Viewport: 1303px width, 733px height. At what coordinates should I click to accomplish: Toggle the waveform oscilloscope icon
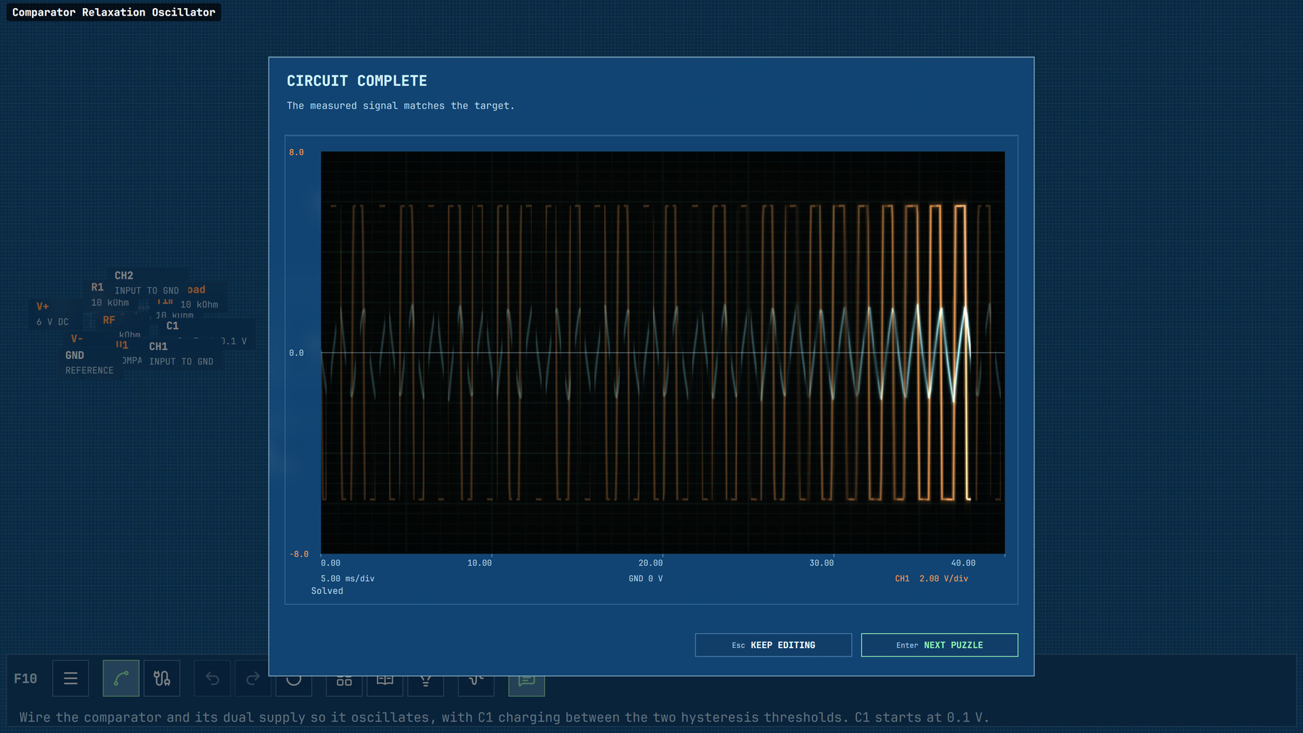pos(476,685)
